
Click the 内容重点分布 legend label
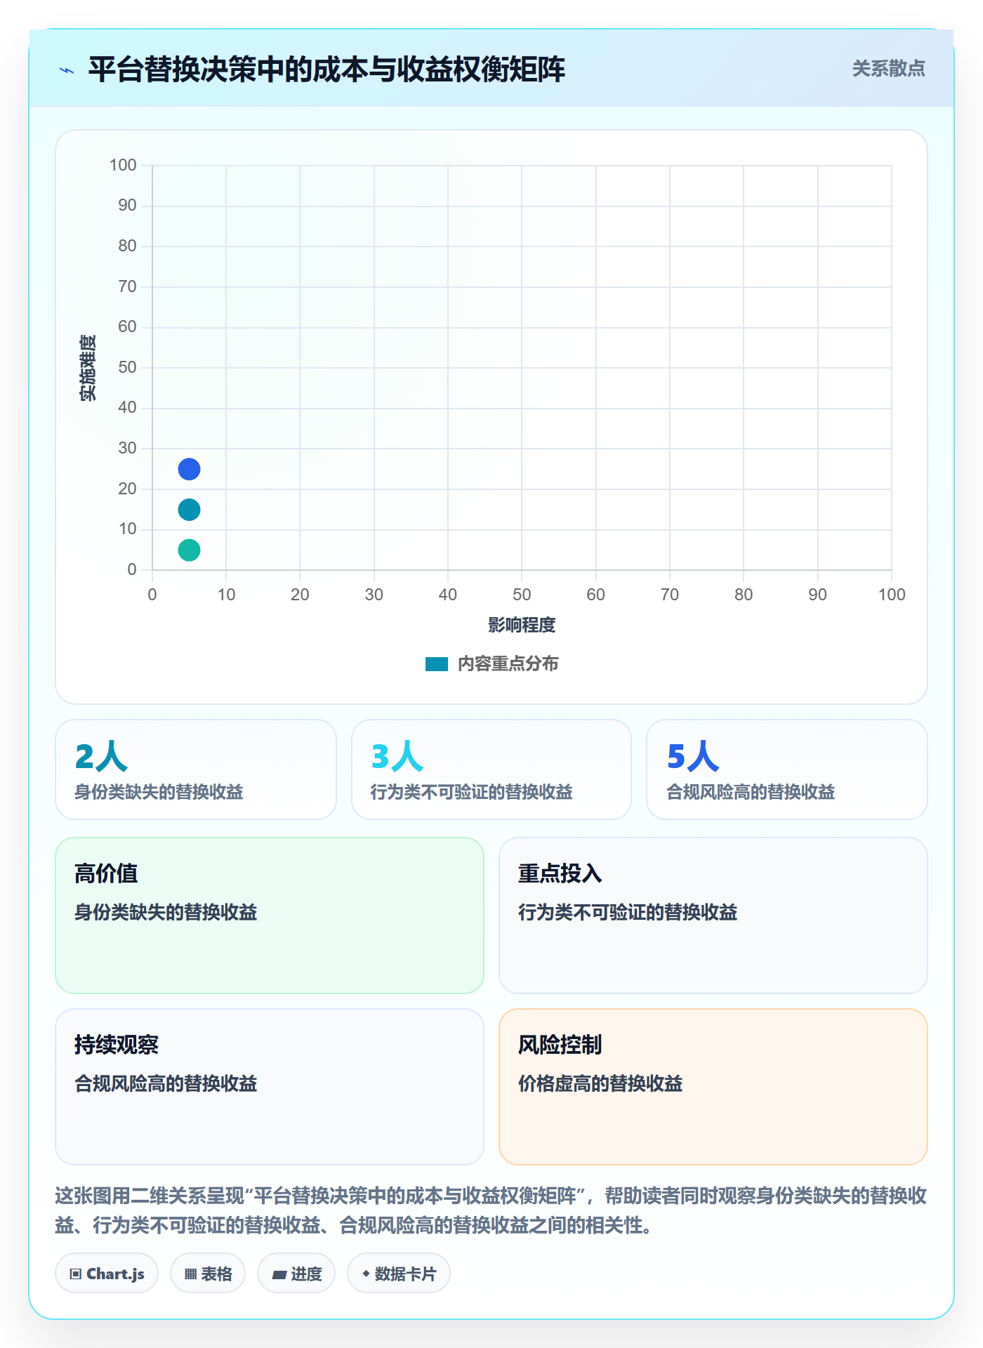pyautogui.click(x=508, y=664)
